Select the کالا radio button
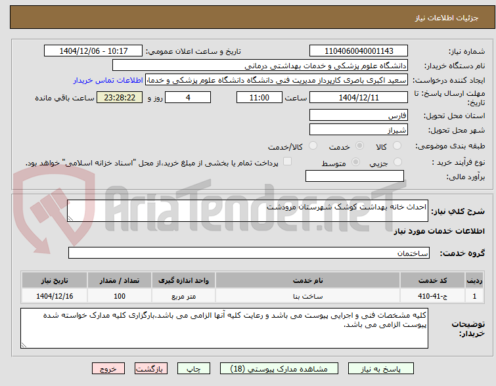The image size is (496, 386). (397, 146)
